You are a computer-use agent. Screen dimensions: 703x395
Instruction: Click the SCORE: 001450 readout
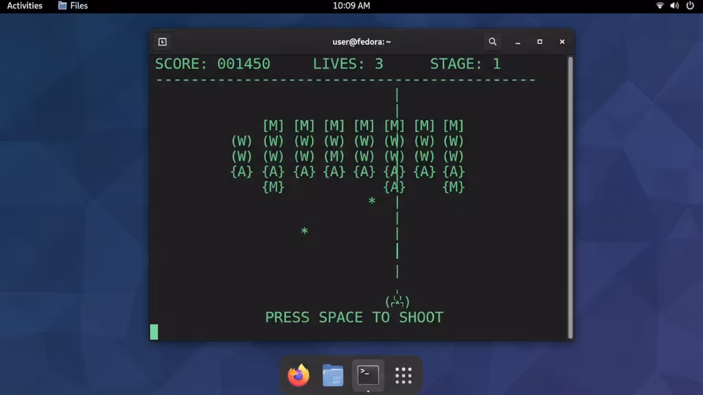pos(213,64)
